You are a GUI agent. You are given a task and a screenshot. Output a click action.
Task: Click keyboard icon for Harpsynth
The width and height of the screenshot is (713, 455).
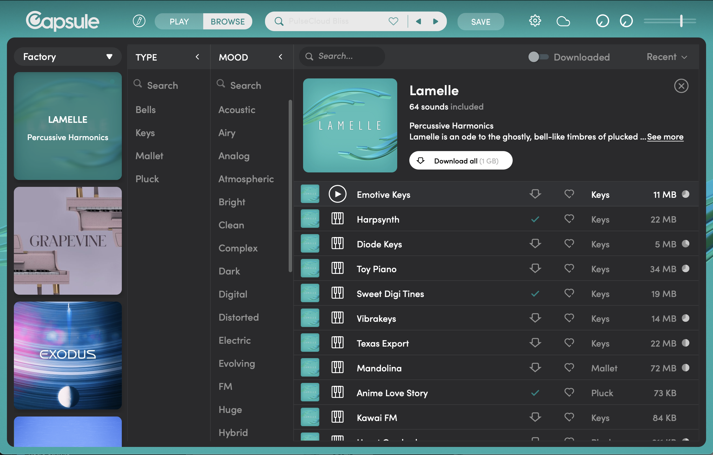coord(337,219)
